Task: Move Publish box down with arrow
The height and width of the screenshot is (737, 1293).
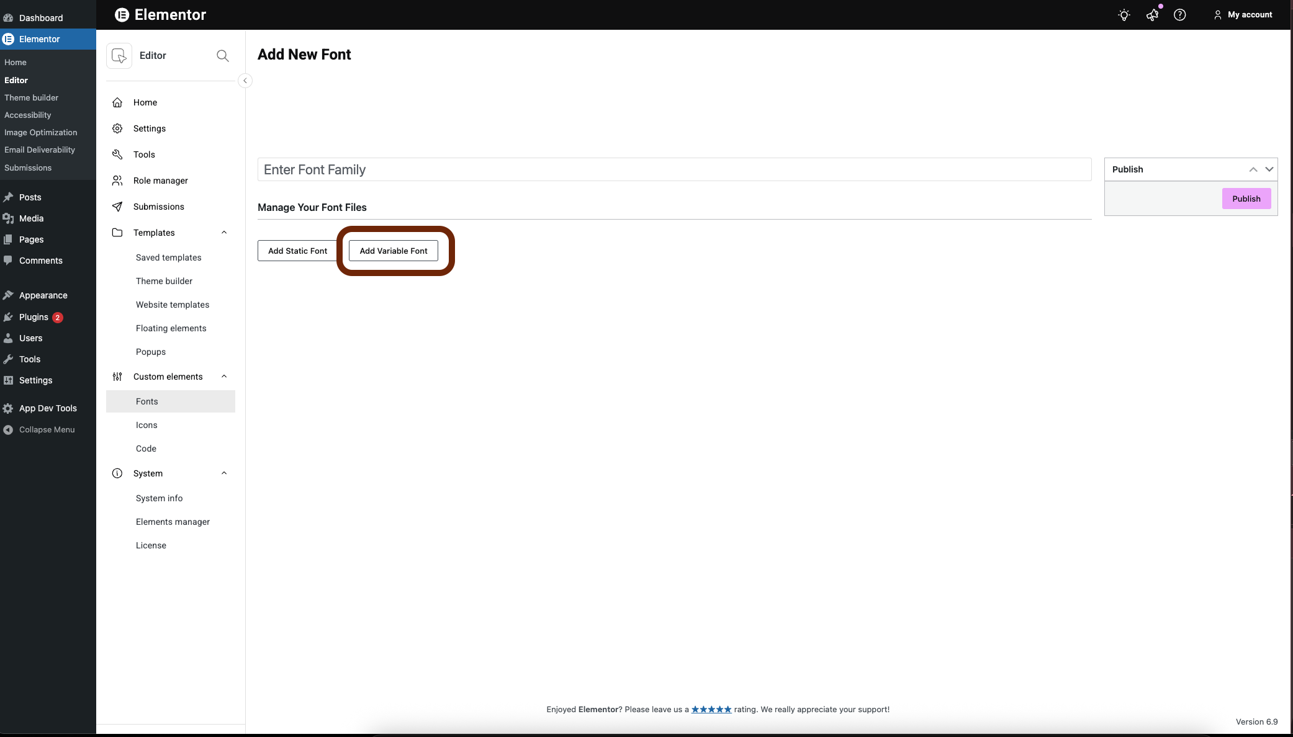Action: 1269,169
